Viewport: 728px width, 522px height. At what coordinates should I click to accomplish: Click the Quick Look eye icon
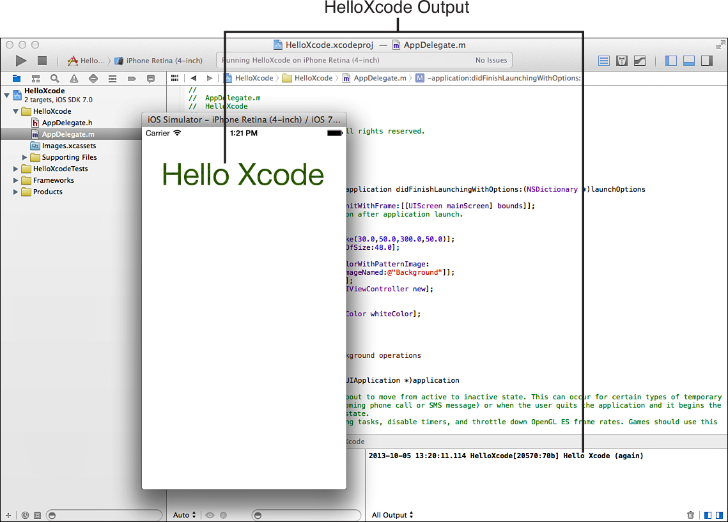click(210, 515)
